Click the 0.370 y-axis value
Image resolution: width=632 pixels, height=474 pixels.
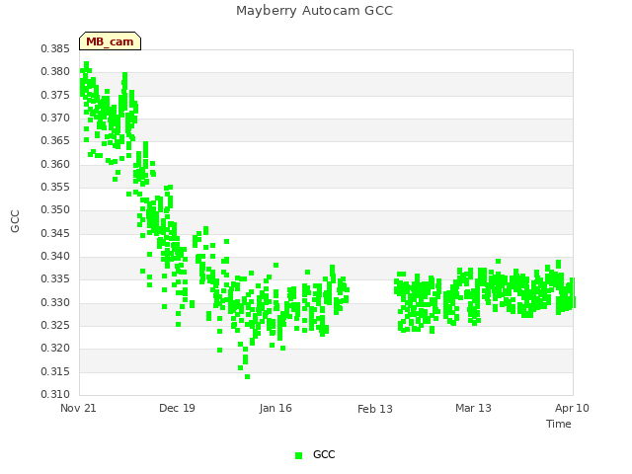55,118
